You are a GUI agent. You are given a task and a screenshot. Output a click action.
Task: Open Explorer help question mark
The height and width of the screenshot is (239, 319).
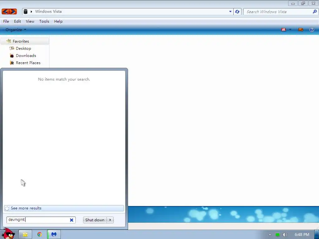[x=312, y=30]
